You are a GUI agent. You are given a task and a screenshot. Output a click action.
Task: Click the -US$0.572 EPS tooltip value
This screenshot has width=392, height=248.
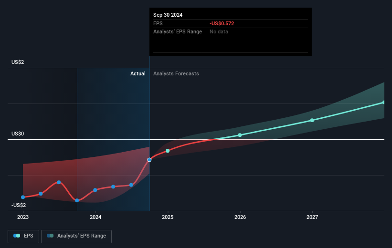[x=222, y=23]
